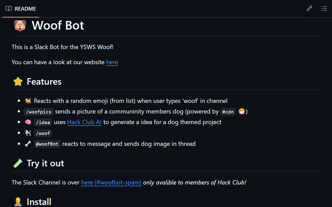
Task: Click the Features section heading
Action: (44, 82)
